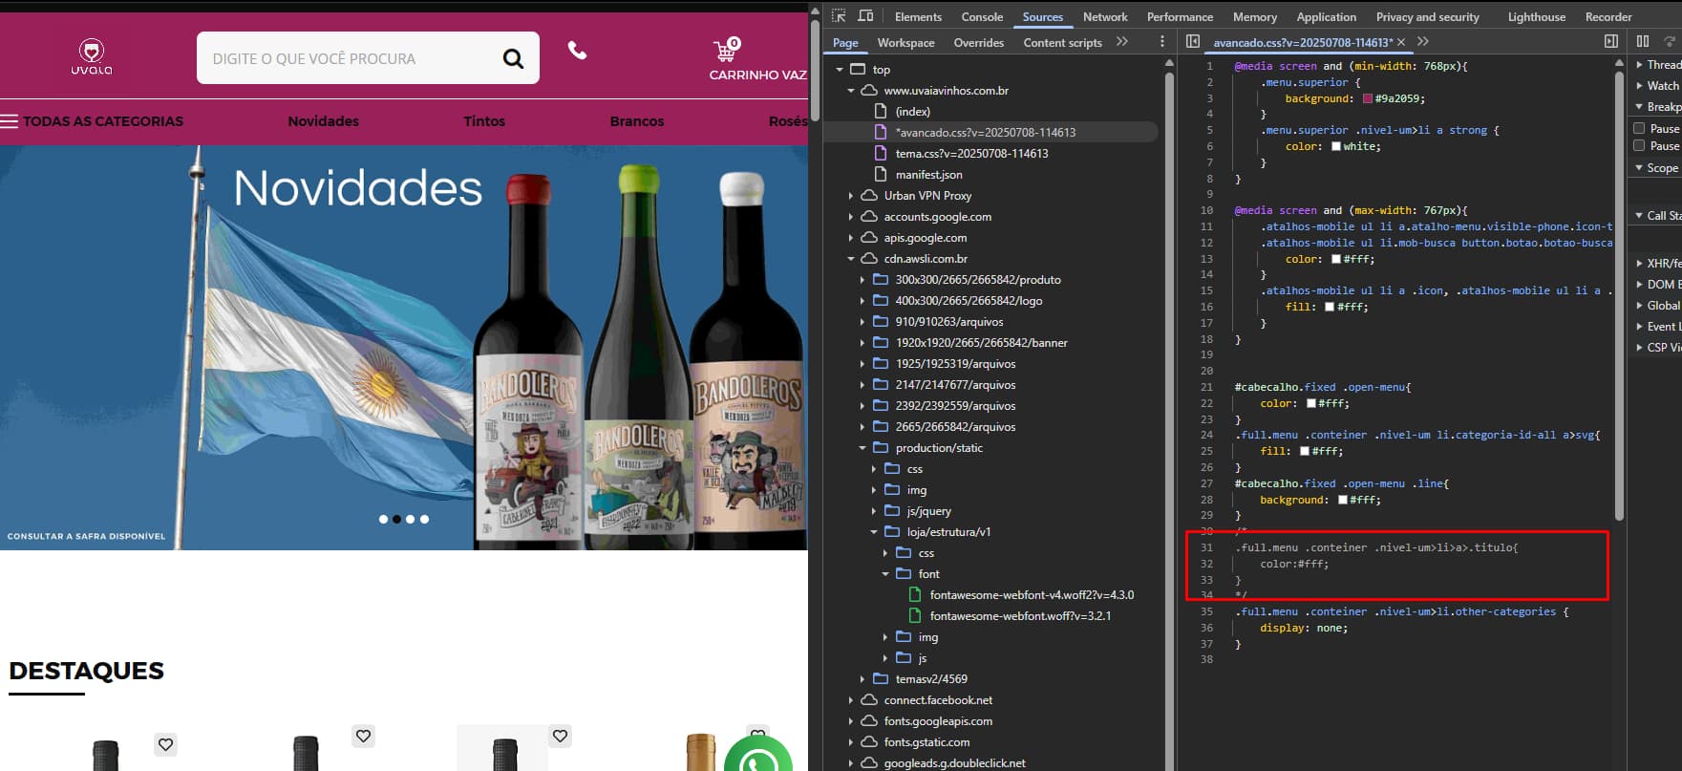Screen dimensions: 1682x771
Task: Favorite the first product with the heart icon
Action: [x=166, y=744]
